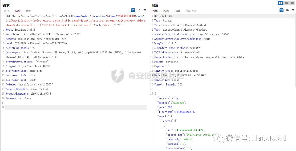Select the side-by-side layout icon

click(x=281, y=3)
